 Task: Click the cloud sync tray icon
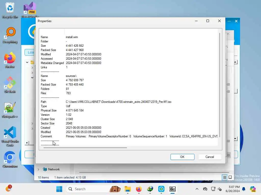tap(205, 189)
